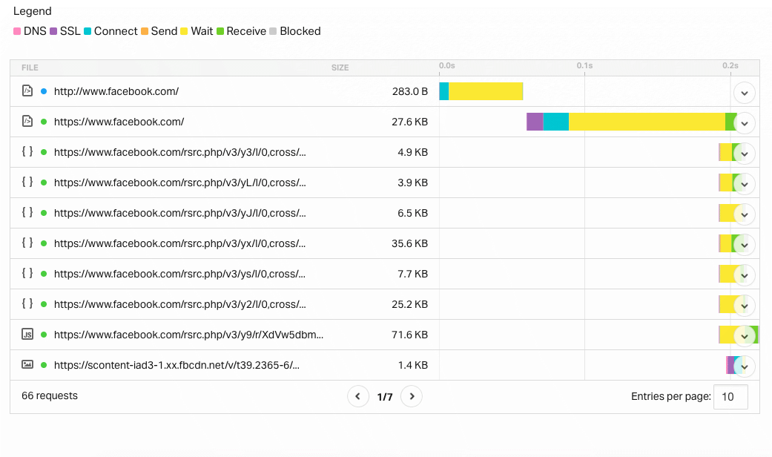
Task: Click the {} icon beside the yx/l/0 request
Action: 27,243
